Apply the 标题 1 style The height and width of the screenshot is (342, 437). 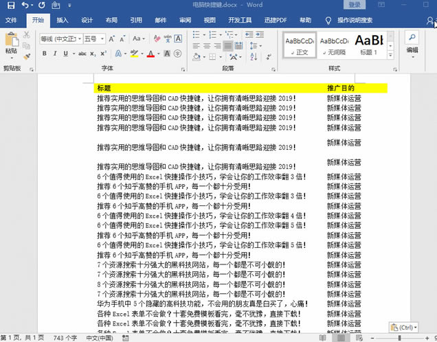click(x=370, y=45)
